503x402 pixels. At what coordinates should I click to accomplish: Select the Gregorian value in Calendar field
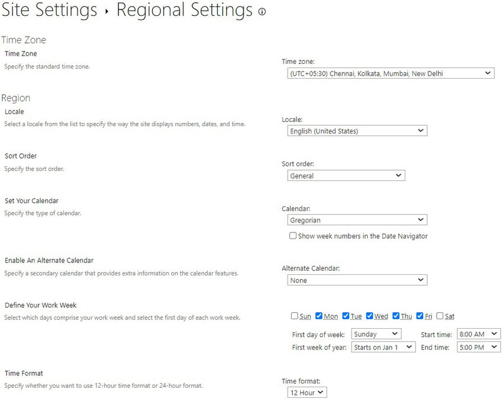(356, 219)
